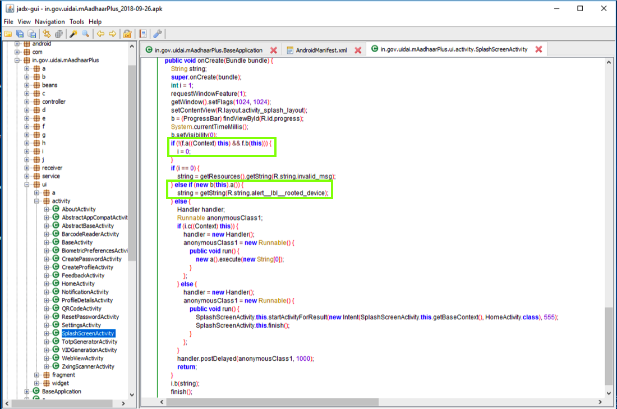Collapse the activity folder in tree
Viewport: 617px width, 409px height.
37,201
